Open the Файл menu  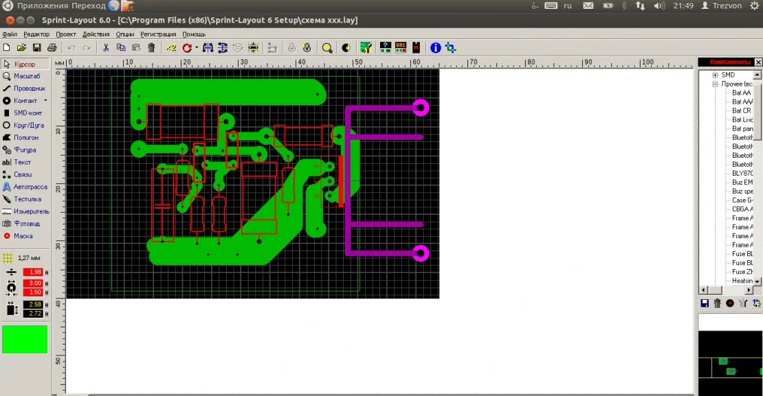(x=10, y=34)
